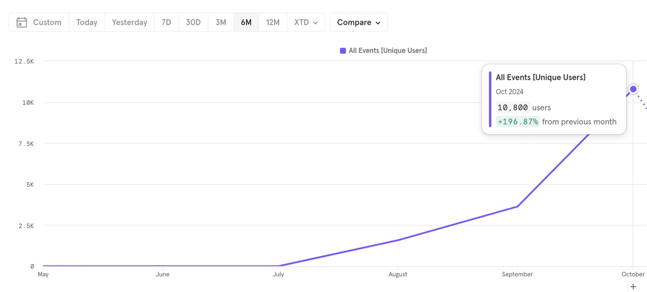Pick the active 6M range

coord(246,23)
